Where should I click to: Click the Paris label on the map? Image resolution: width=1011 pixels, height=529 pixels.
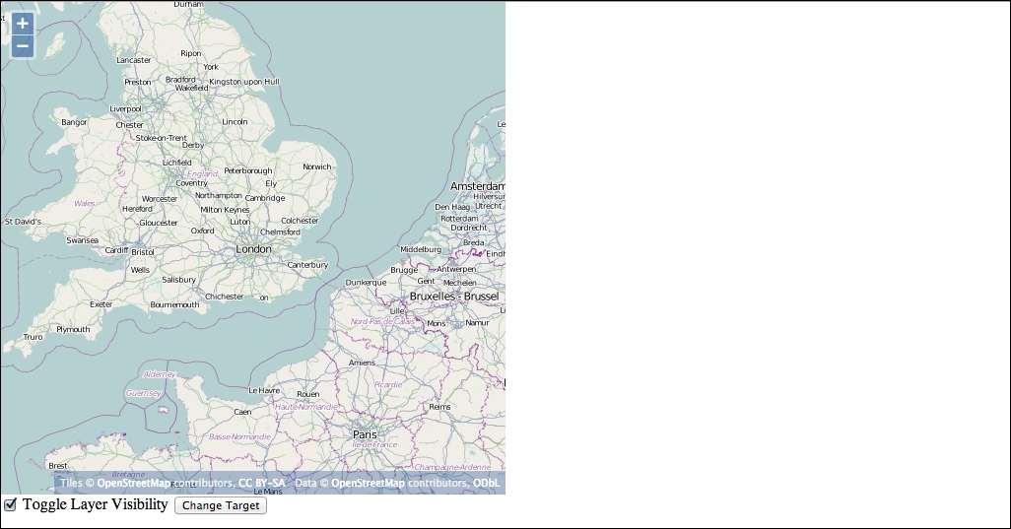[x=365, y=435]
